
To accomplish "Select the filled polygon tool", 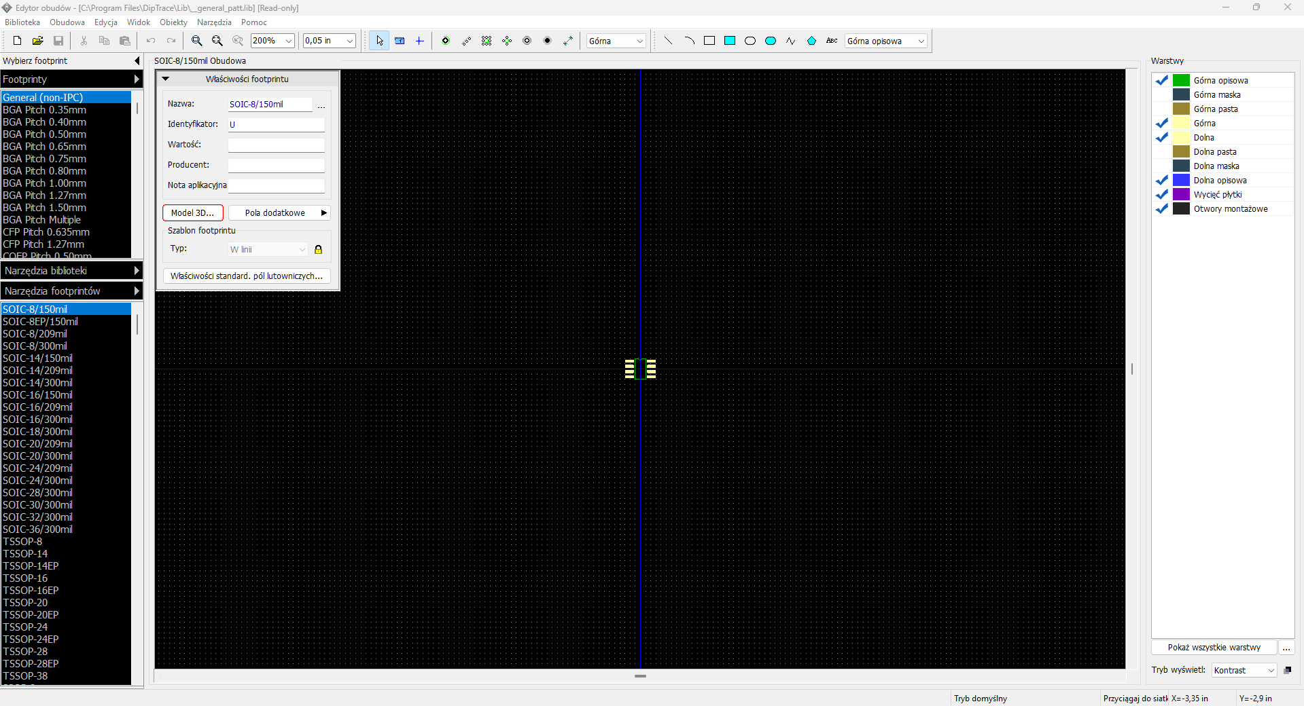I will [x=811, y=41].
